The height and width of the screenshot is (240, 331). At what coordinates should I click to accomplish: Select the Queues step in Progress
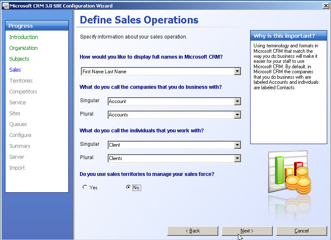point(18,124)
